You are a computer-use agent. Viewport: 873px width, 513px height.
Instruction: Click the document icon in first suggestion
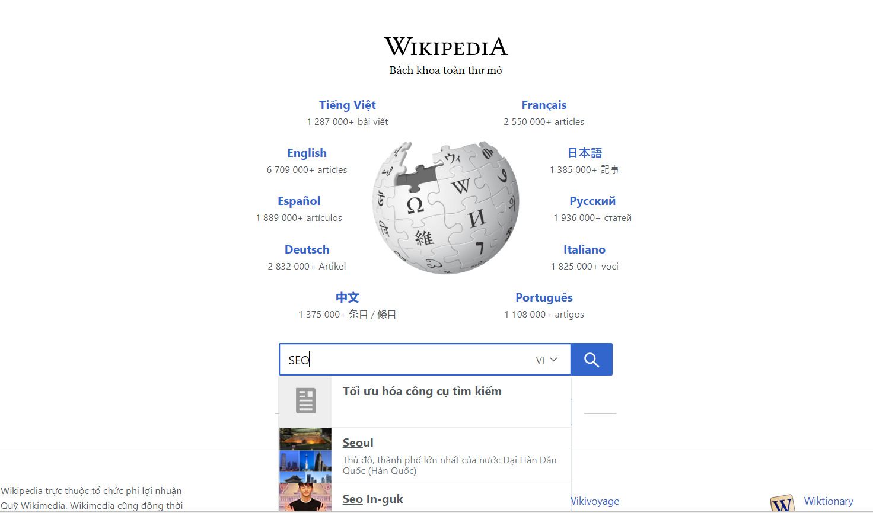pos(305,401)
